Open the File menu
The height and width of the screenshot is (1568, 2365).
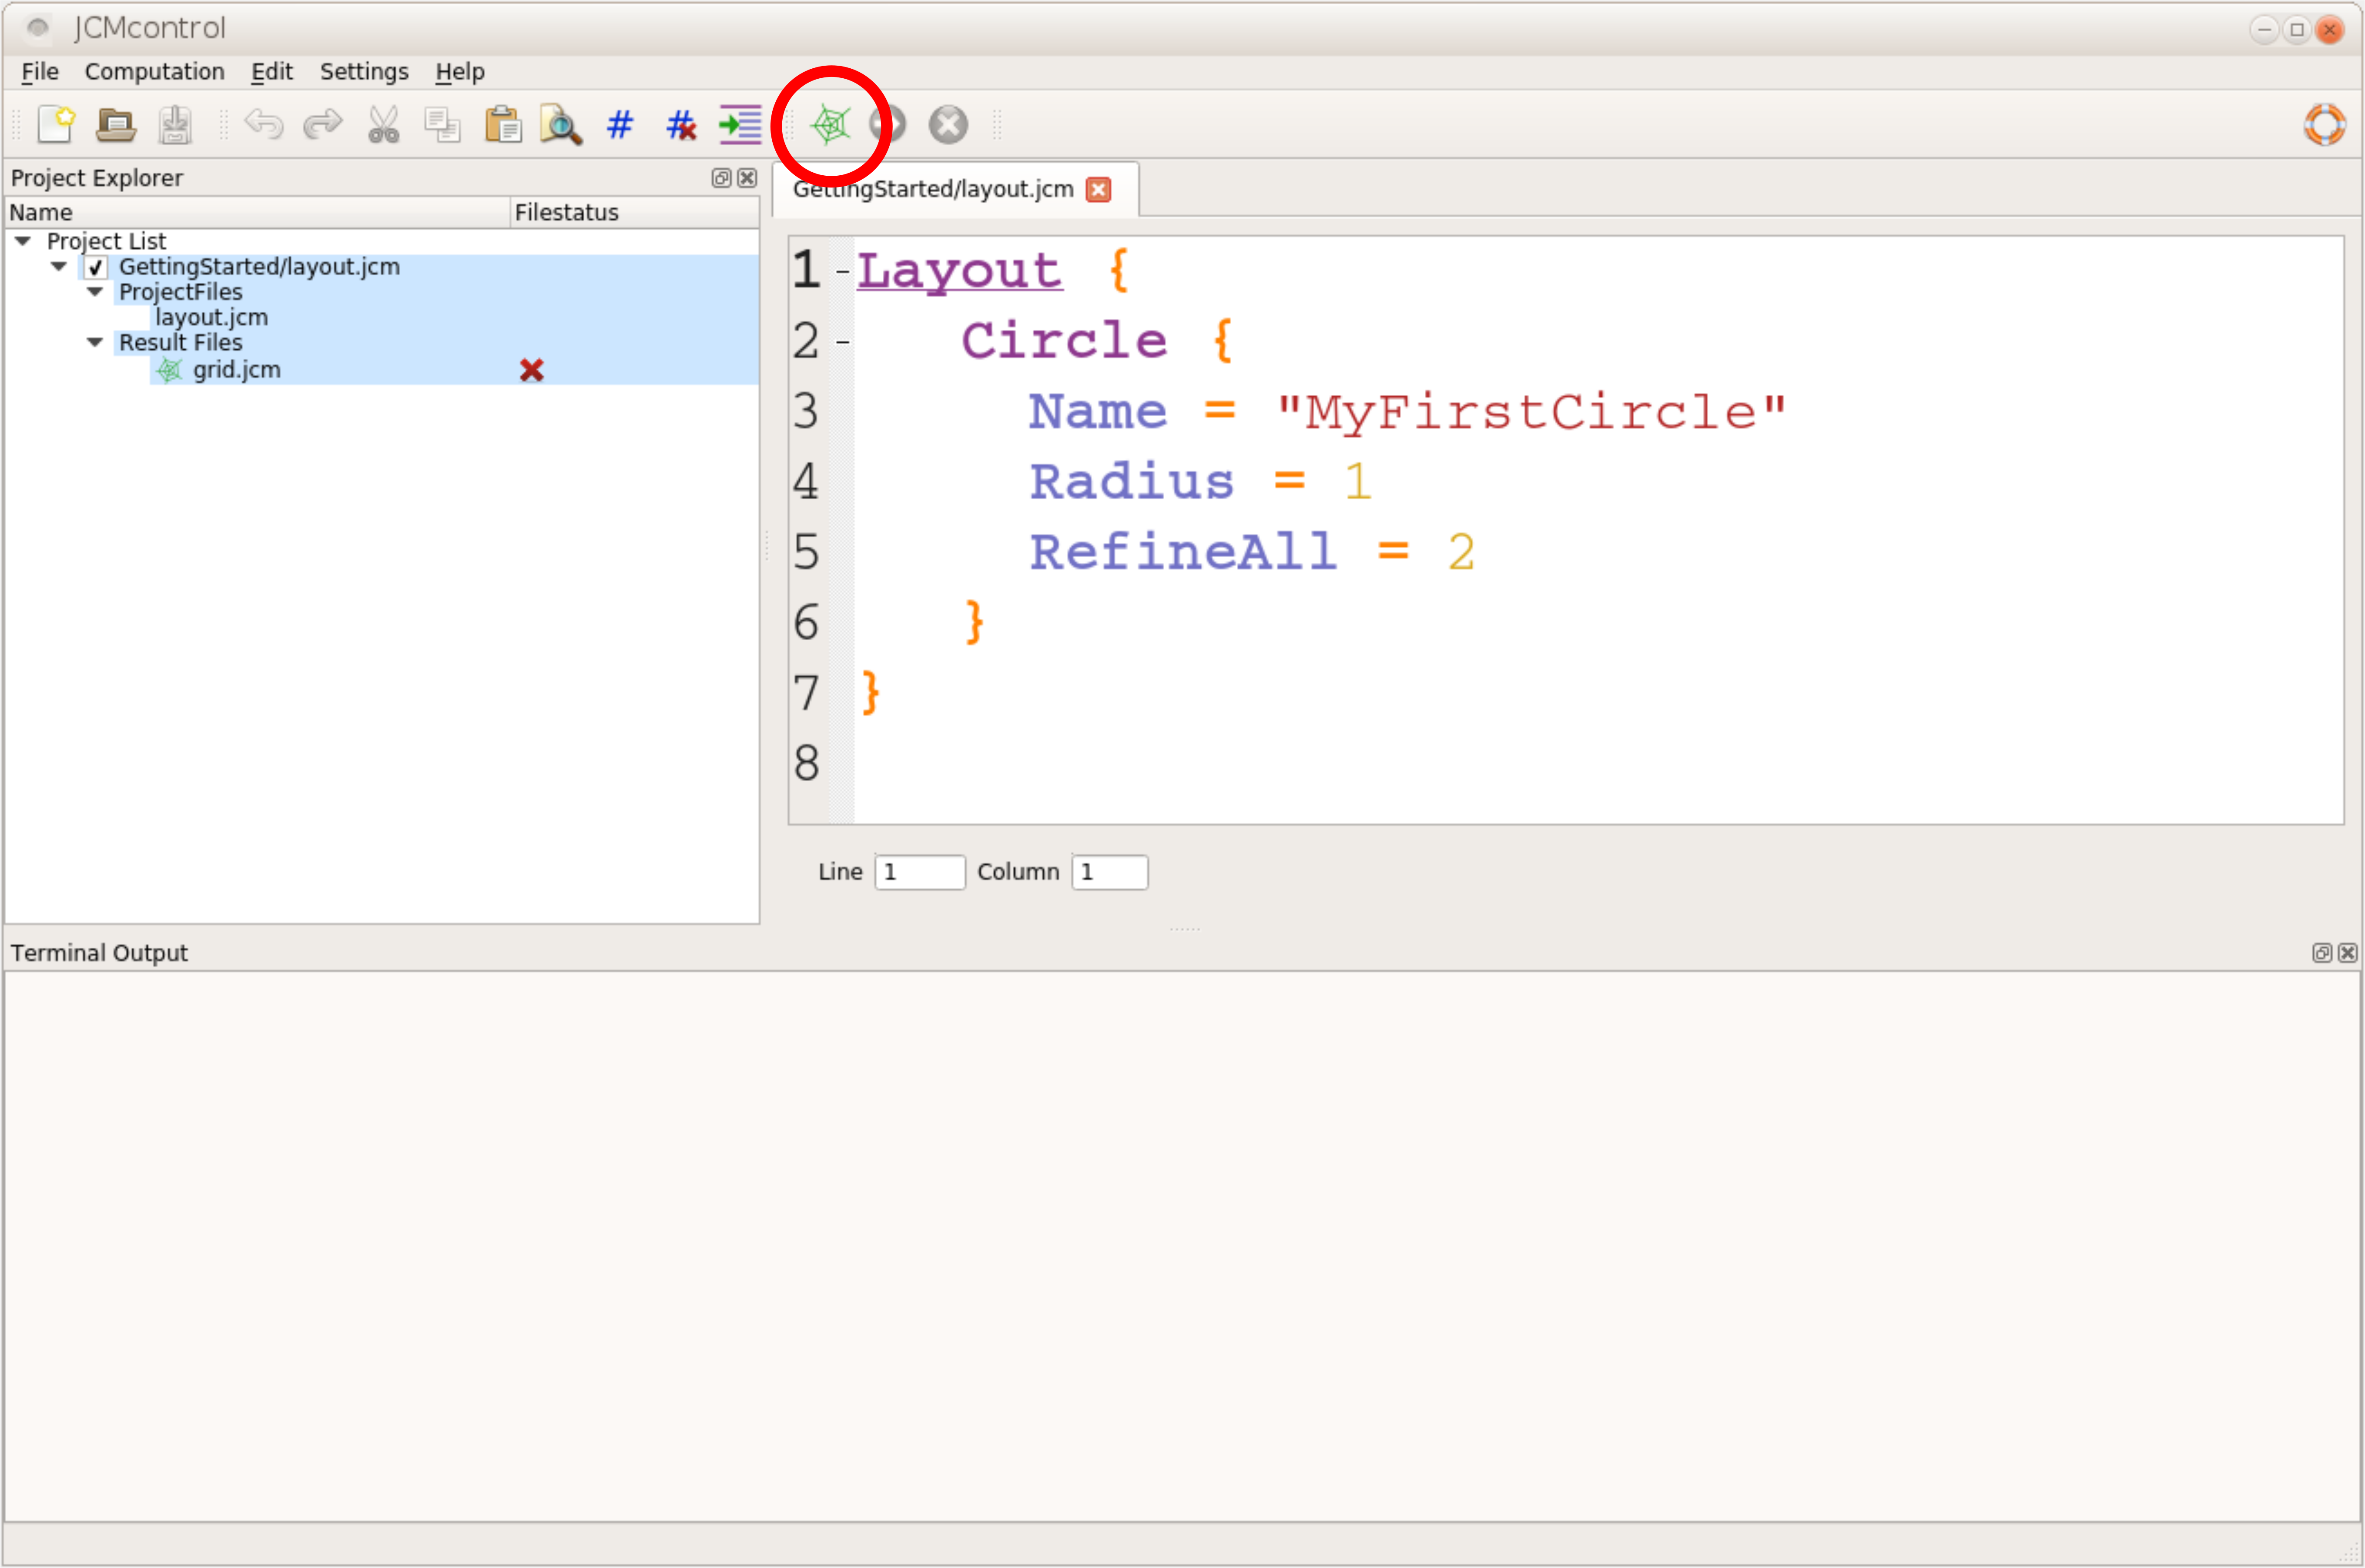click(x=40, y=72)
